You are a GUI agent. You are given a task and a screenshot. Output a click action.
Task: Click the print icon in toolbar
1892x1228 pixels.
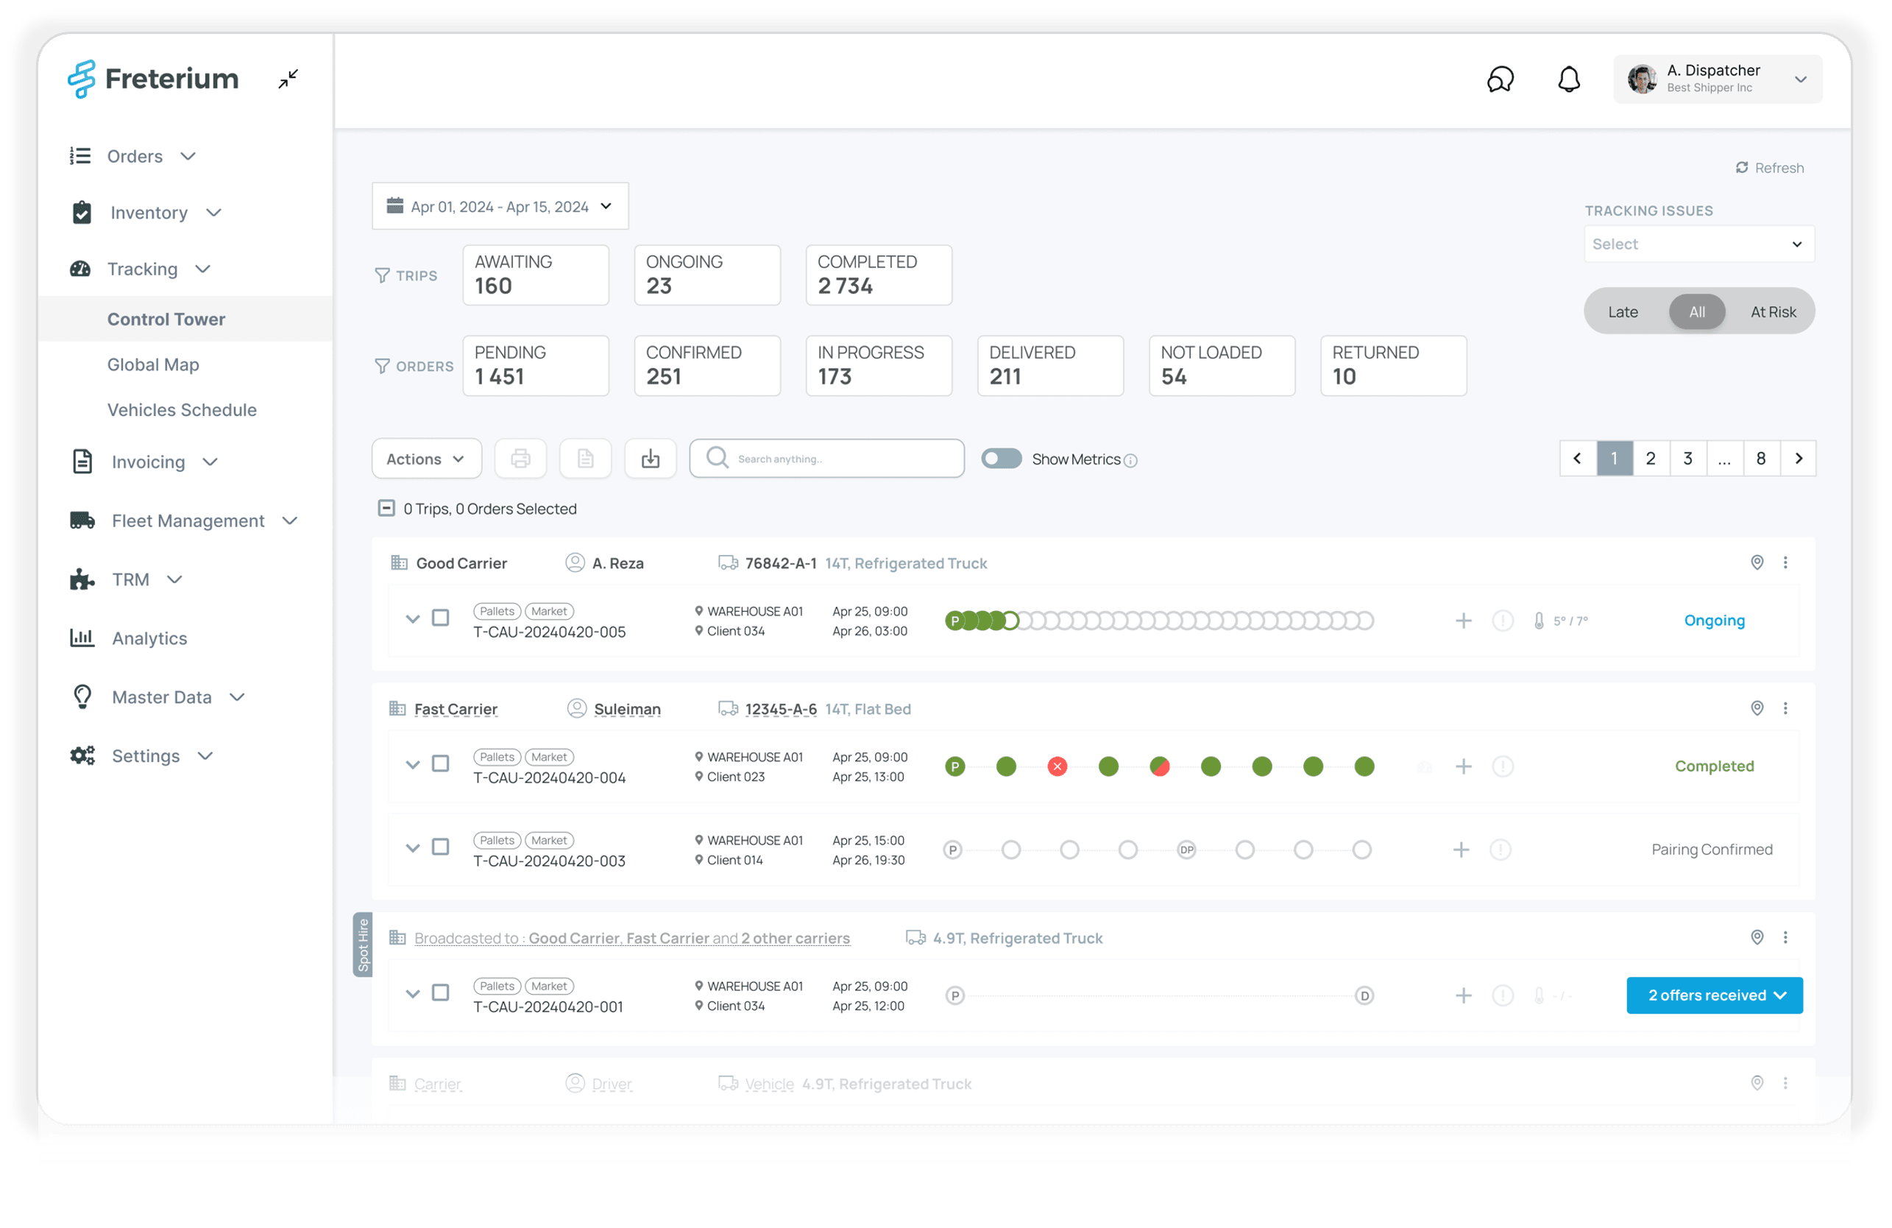coord(521,459)
